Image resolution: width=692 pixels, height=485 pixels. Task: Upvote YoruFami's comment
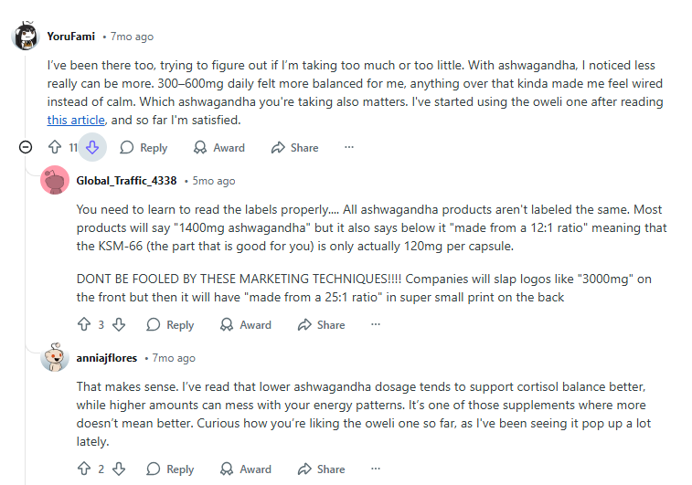pos(55,147)
